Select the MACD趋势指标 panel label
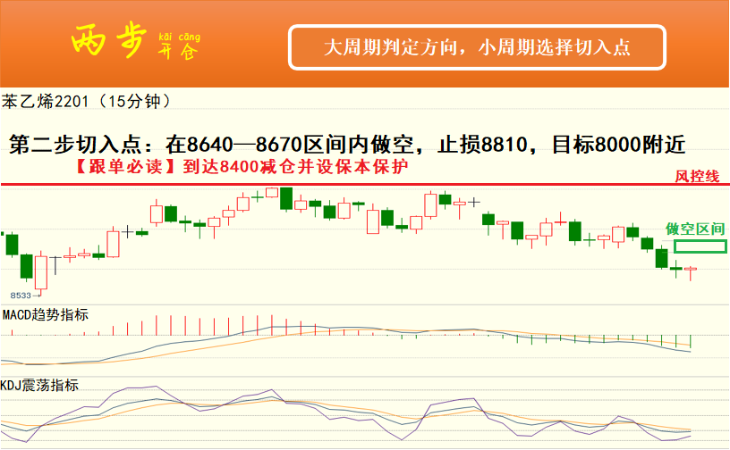The width and height of the screenshot is (730, 450). [x=45, y=314]
